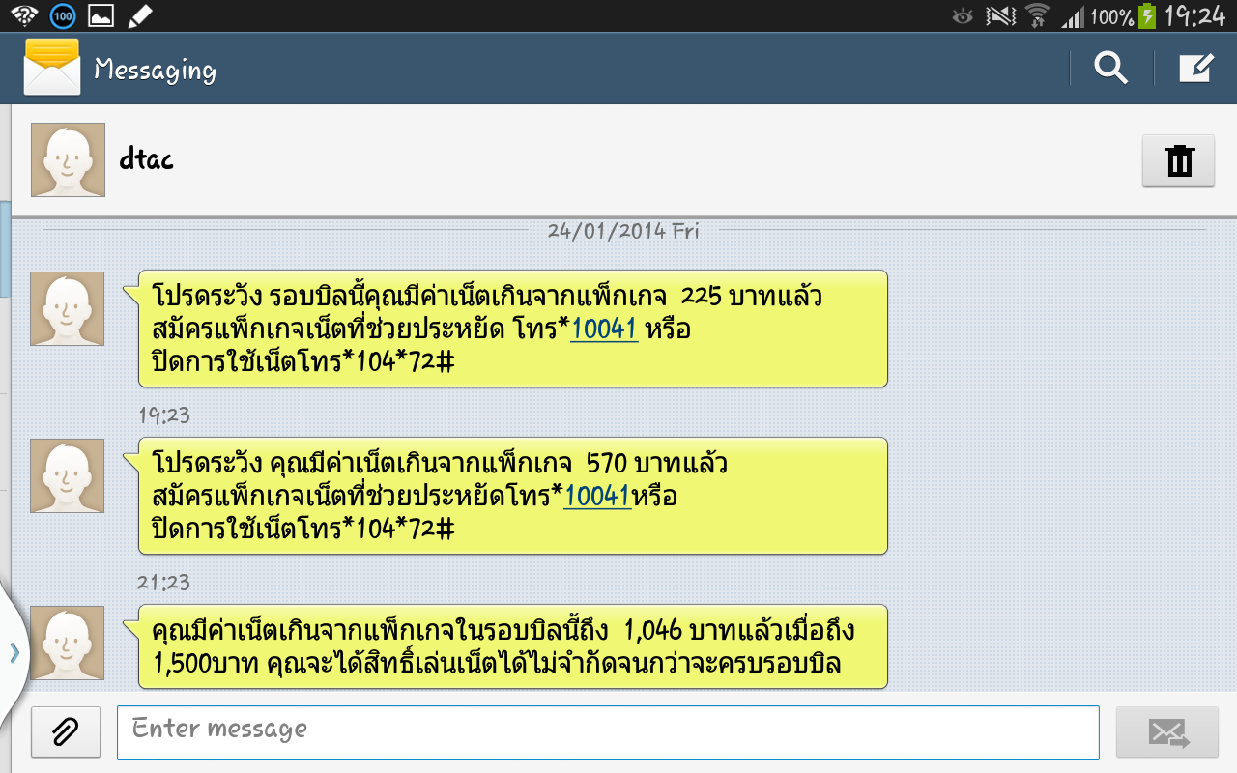Image resolution: width=1237 pixels, height=773 pixels.
Task: Compose a new message with pencil icon
Action: point(1195,69)
